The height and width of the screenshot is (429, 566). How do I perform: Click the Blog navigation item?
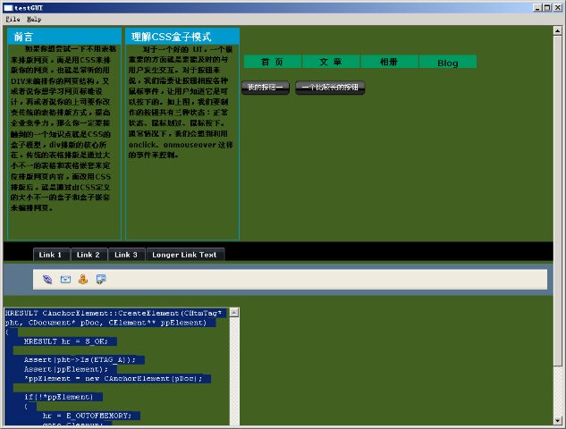click(447, 63)
